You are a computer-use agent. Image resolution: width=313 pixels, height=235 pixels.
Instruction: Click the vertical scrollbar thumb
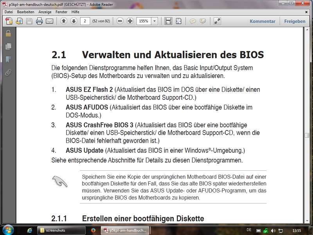pos(307,135)
